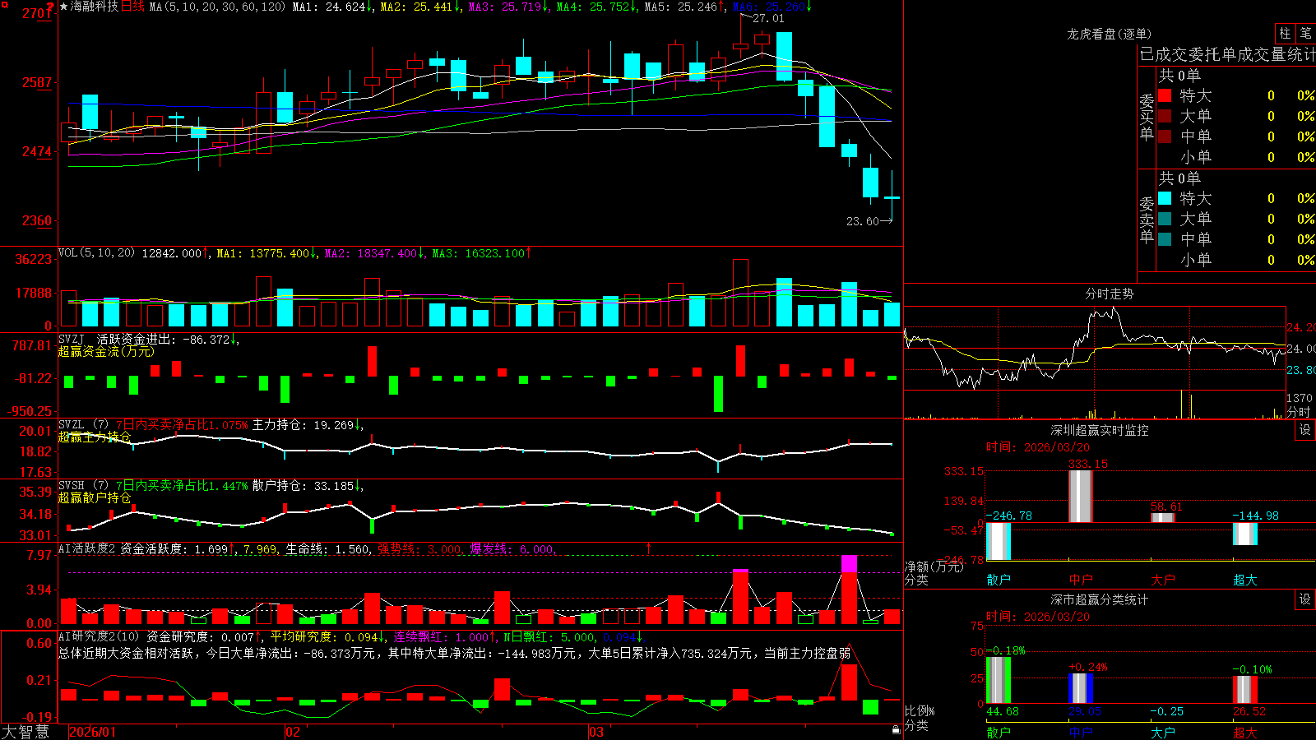Click the 333.15 中户 bar in realtime monitor
The height and width of the screenshot is (740, 1316).
pos(1081,496)
